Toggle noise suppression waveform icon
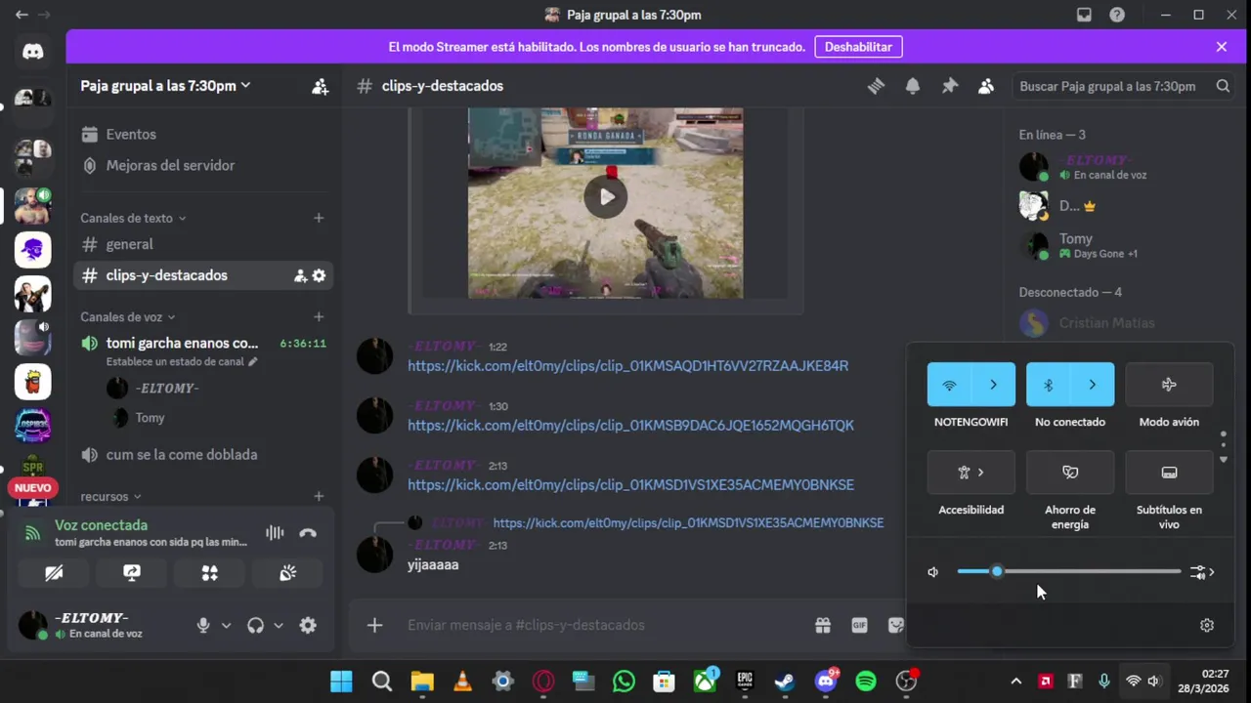This screenshot has width=1251, height=703. tap(275, 533)
